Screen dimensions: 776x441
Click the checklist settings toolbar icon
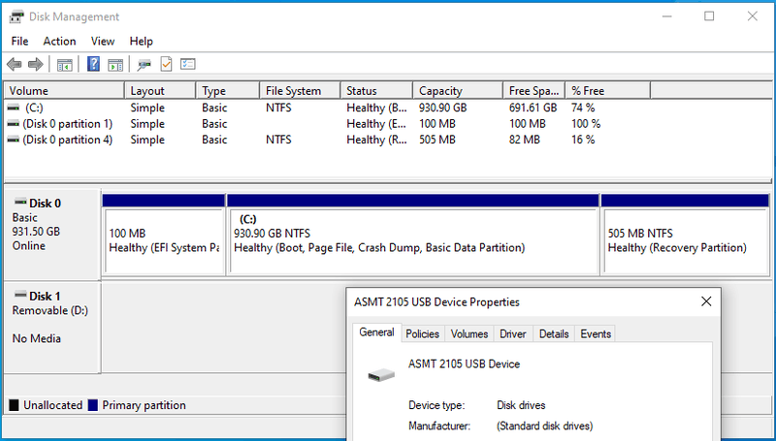[188, 64]
